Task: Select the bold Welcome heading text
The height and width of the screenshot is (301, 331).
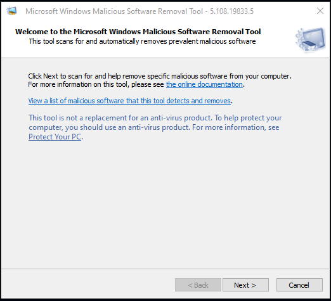Action: coord(138,32)
